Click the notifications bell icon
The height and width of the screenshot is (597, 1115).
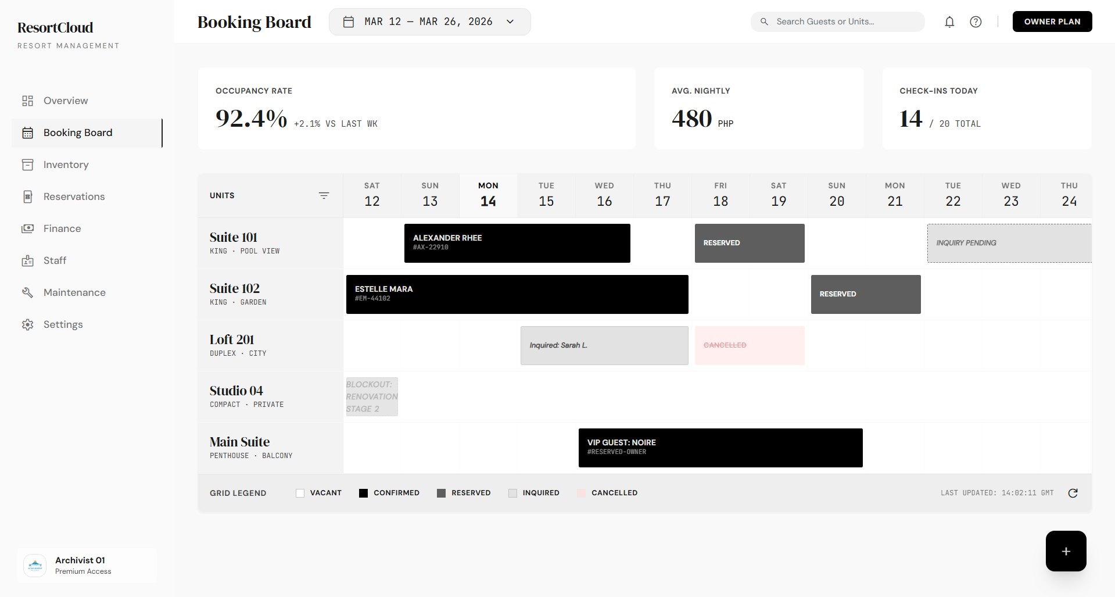pyautogui.click(x=949, y=22)
